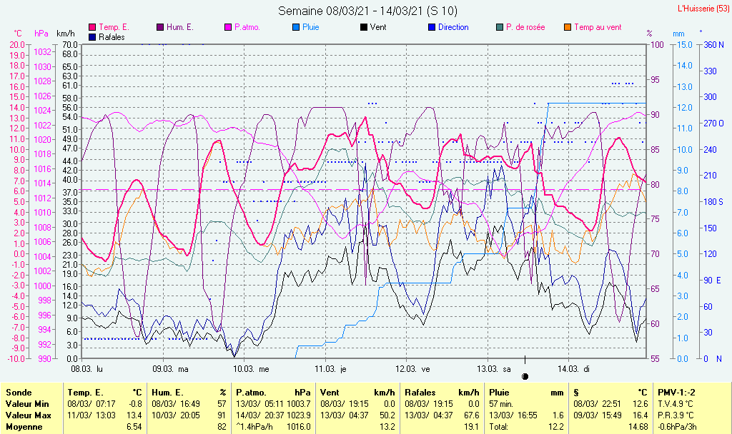
Task: Click the % humidity axis unit label
Action: coord(649,34)
